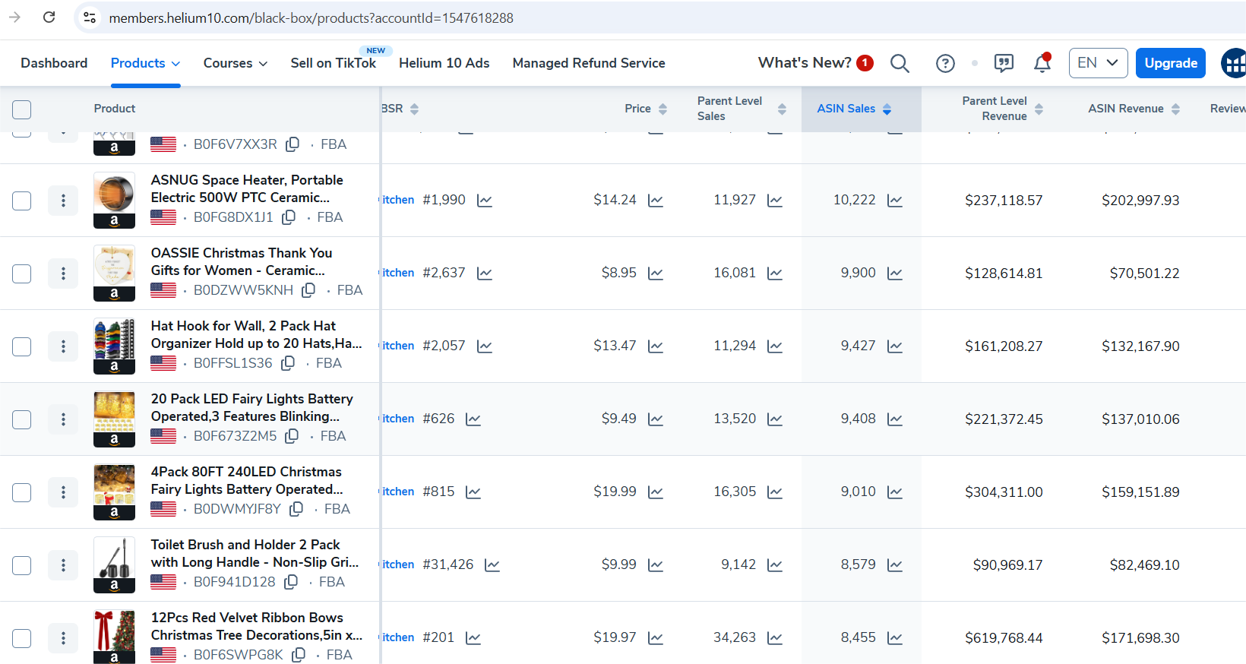Copy ASIN B0FG8DX1J1 to clipboard
This screenshot has height=664, width=1246.
pos(289,217)
